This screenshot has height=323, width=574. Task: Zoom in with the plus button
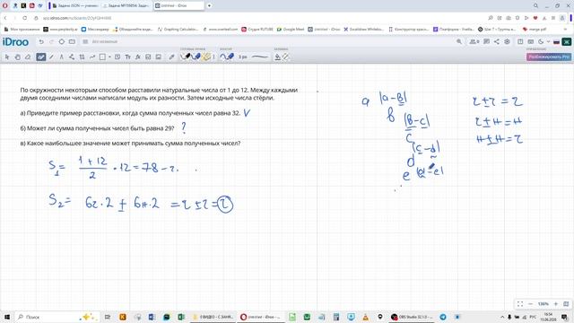tap(556, 304)
